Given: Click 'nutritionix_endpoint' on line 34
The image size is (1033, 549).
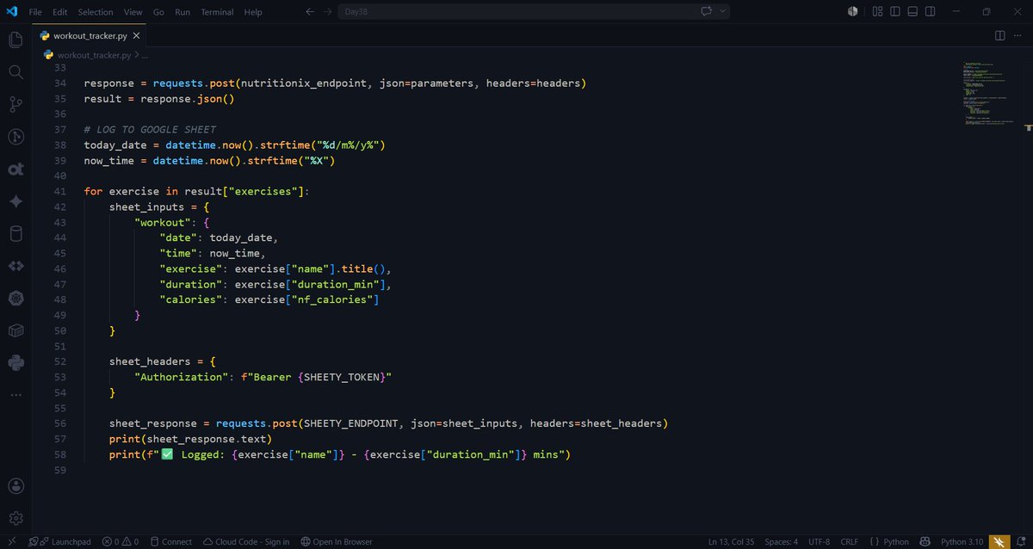Looking at the screenshot, I should 304,83.
